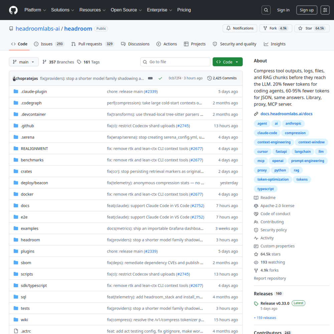Open the wiki folder

[x=24, y=320]
